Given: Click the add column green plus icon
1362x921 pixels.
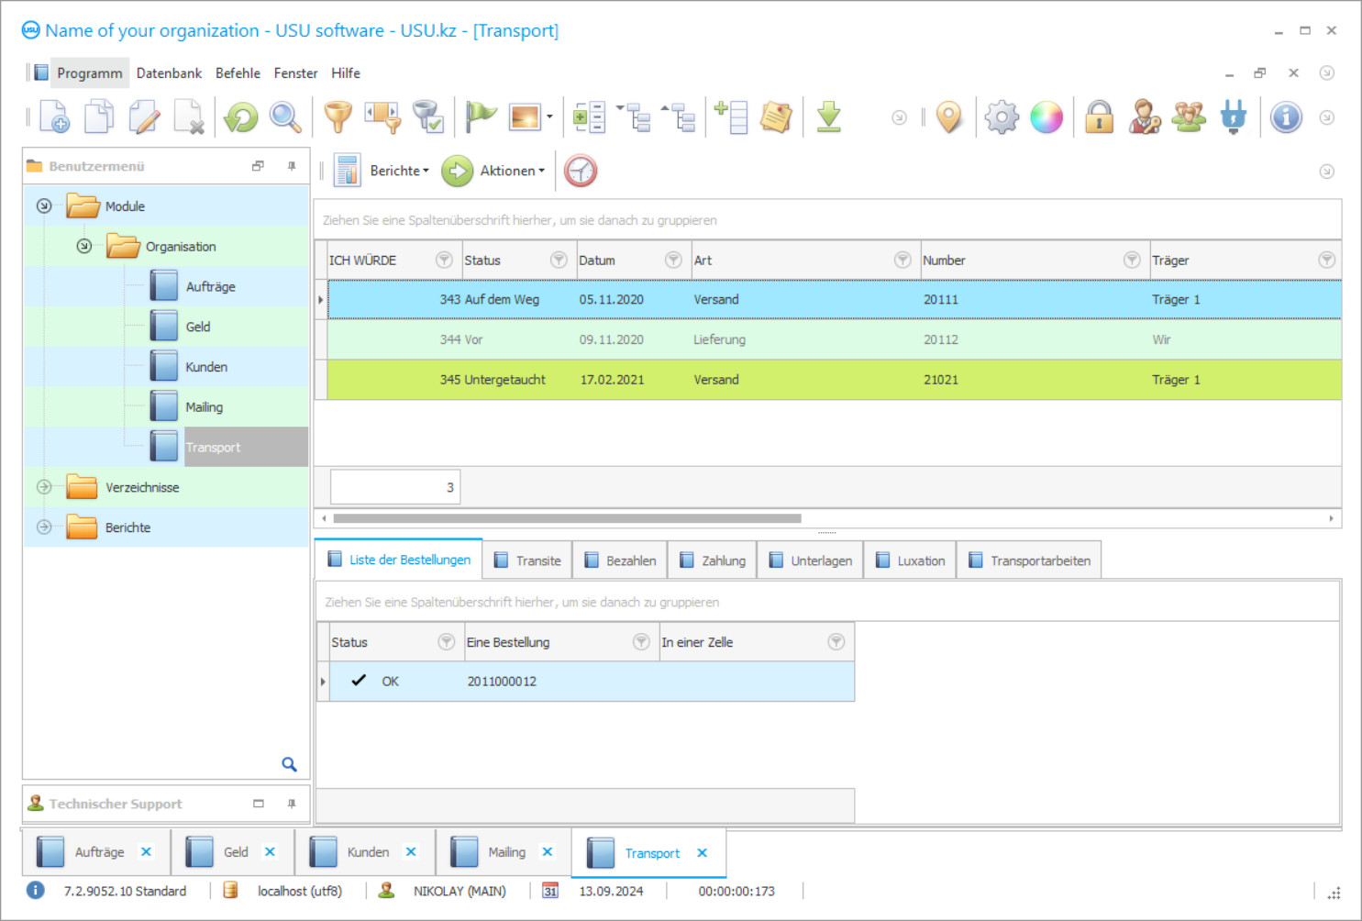Looking at the screenshot, I should click(731, 117).
